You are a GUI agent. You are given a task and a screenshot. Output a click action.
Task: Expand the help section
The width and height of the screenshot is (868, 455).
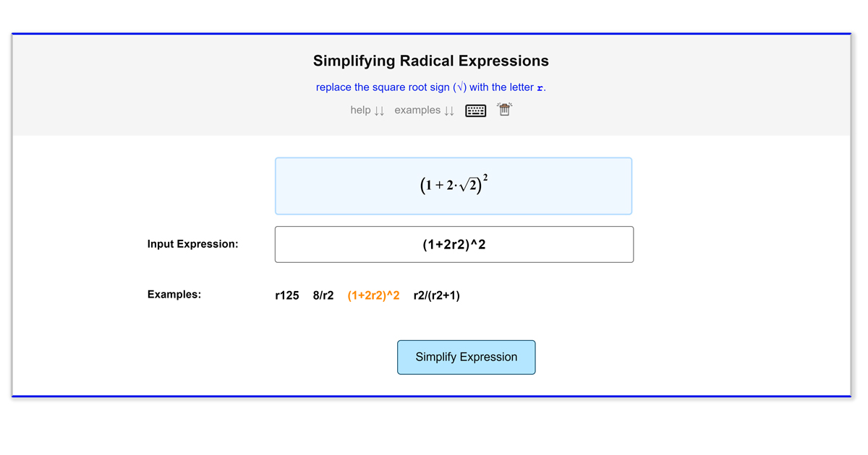point(360,110)
